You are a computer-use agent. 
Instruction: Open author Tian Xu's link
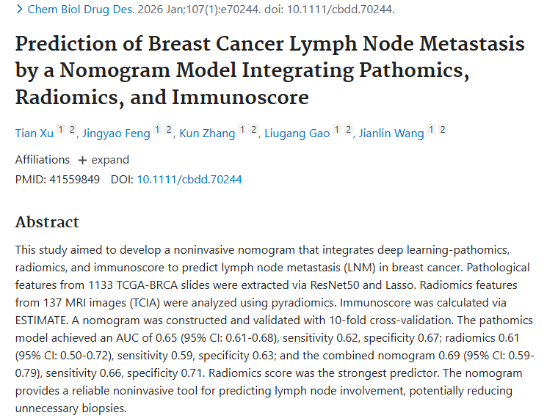pos(34,133)
